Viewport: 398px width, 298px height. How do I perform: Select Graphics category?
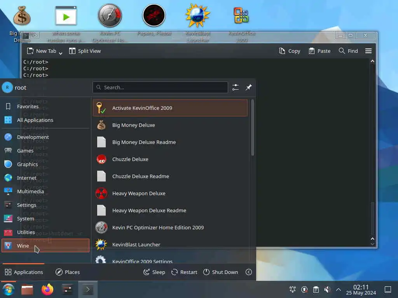coord(46,164)
